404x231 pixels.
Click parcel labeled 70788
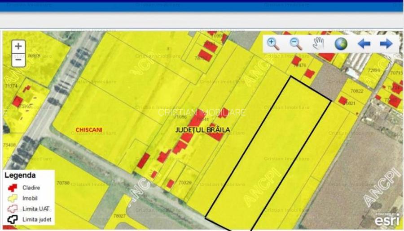tap(63, 183)
